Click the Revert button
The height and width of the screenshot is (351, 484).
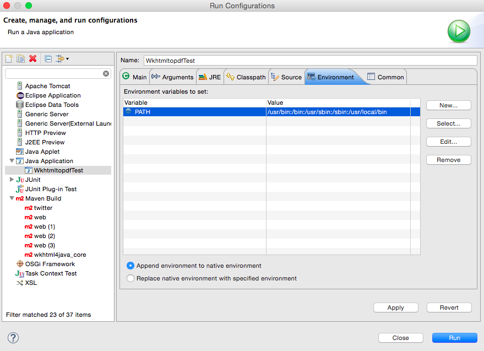[x=449, y=307]
